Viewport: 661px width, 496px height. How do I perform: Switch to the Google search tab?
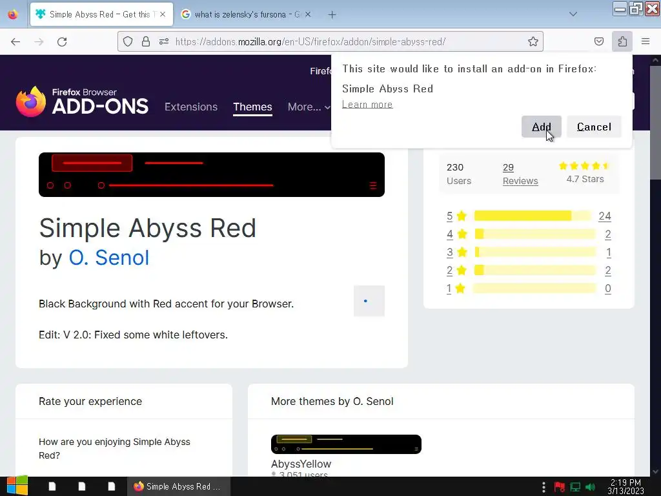(246, 14)
